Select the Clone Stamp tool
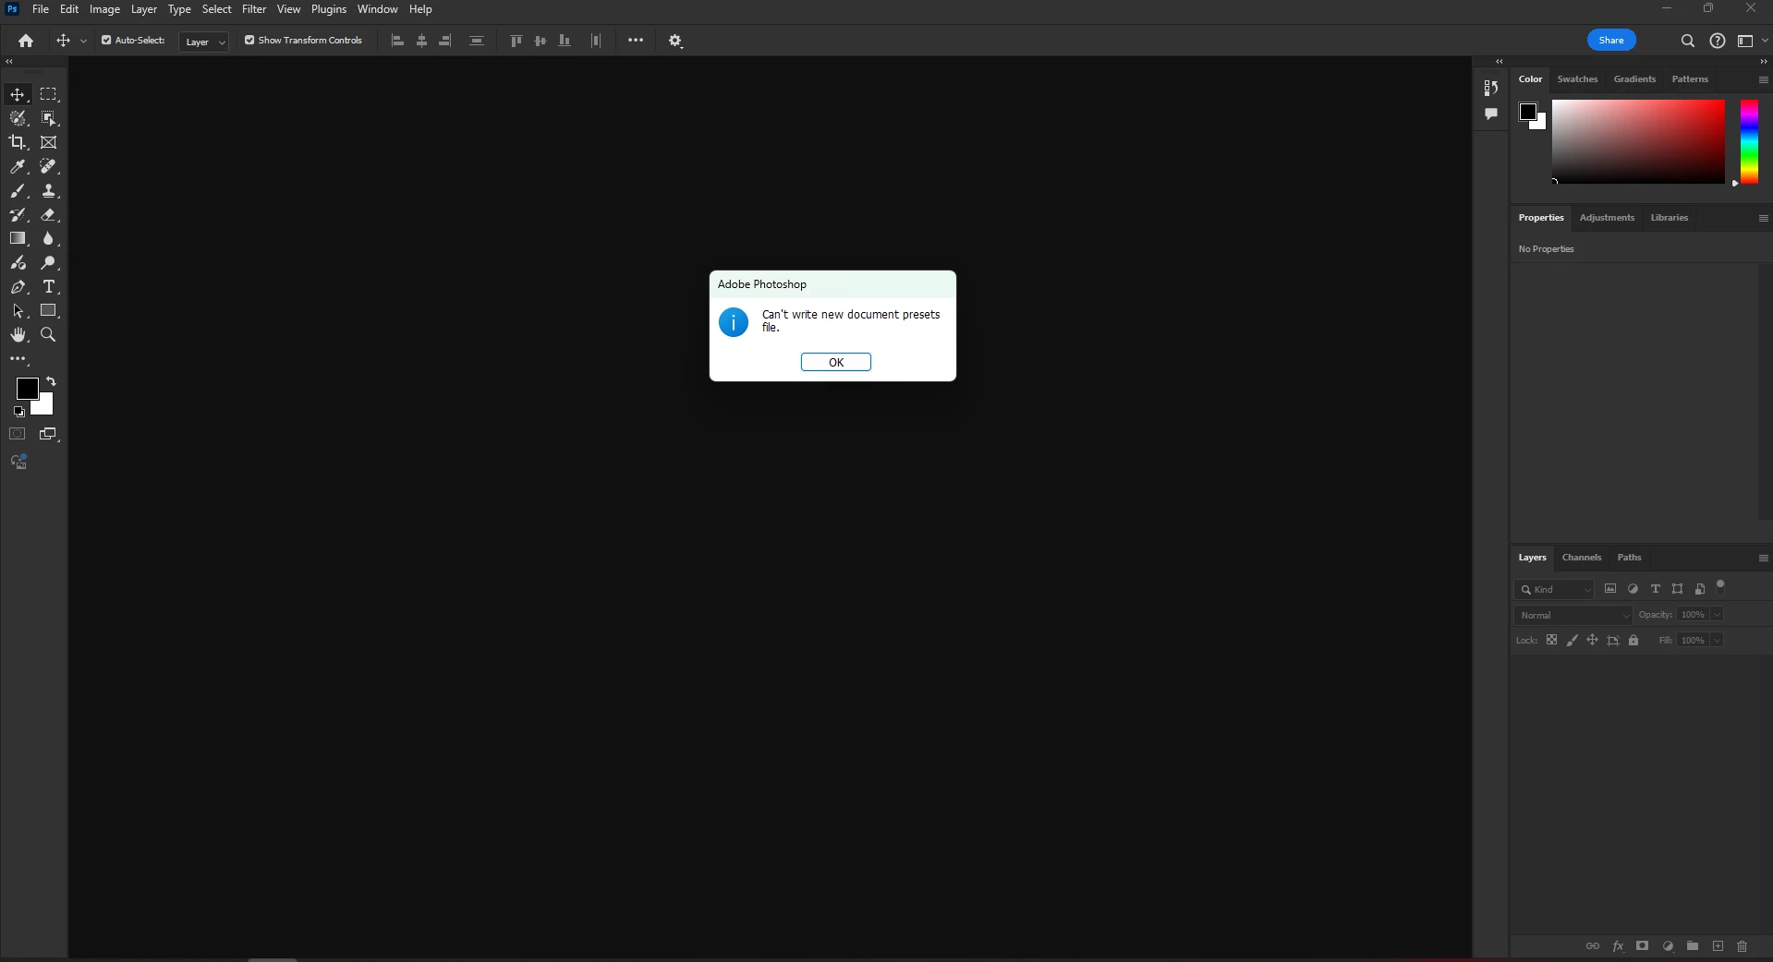The height and width of the screenshot is (962, 1773). point(49,190)
